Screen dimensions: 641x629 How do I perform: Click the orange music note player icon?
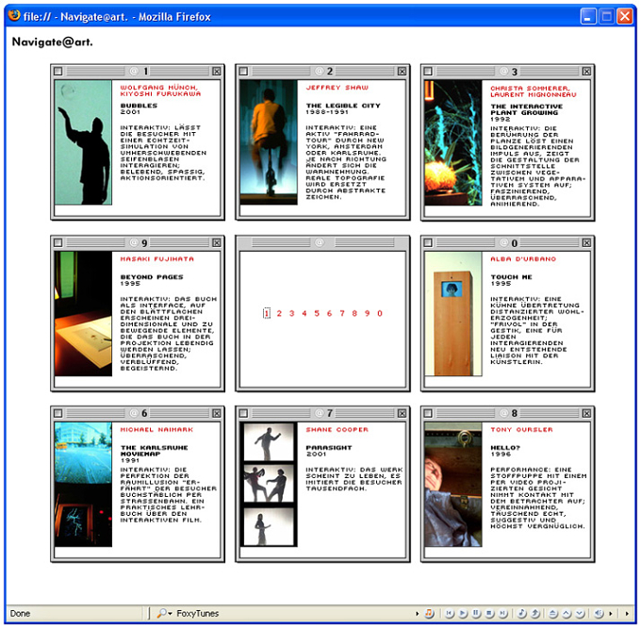[429, 613]
